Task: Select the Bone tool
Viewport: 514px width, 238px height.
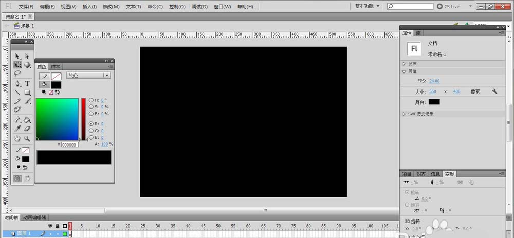Action: pos(17,120)
